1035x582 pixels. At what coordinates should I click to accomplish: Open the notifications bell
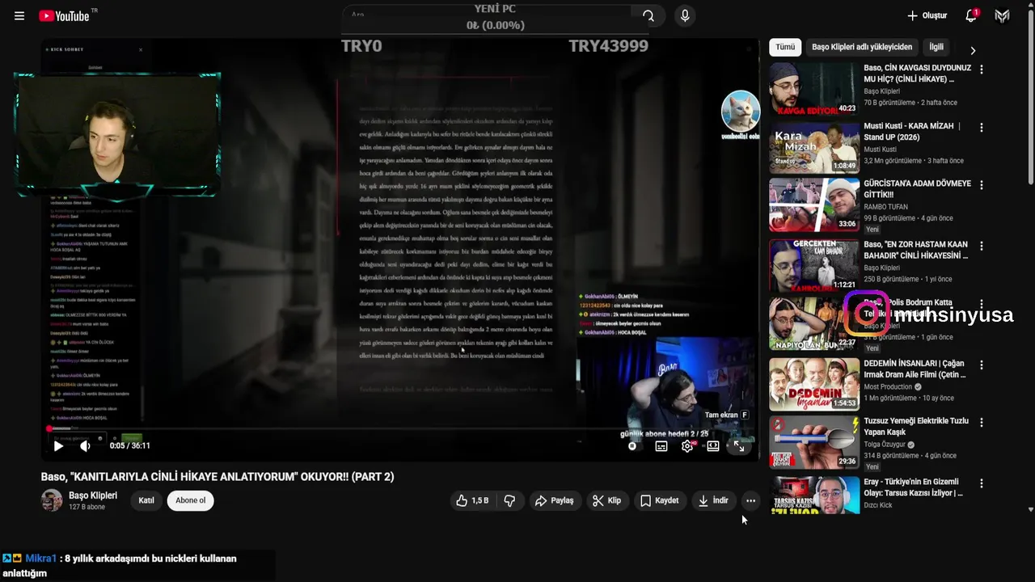tap(971, 15)
